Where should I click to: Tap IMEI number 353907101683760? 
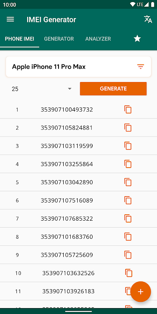tap(67, 237)
